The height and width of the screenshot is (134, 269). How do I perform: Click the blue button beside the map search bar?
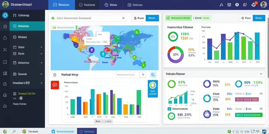[152, 18]
